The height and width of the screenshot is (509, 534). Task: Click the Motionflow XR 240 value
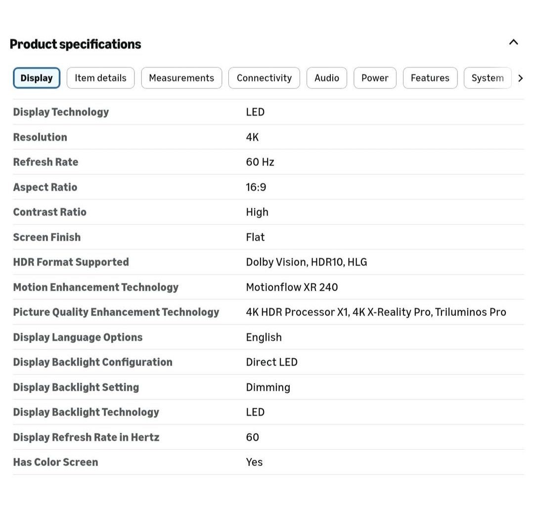292,287
